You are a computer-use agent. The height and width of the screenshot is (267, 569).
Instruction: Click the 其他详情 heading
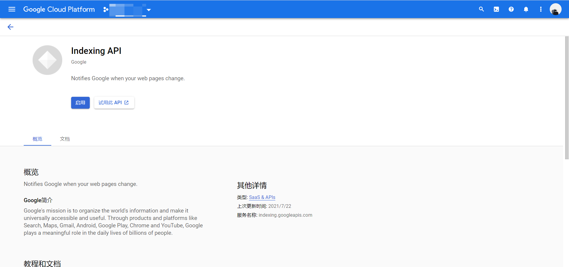click(x=252, y=186)
